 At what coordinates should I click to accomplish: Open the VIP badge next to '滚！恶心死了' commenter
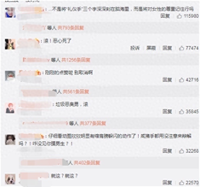click(37, 41)
